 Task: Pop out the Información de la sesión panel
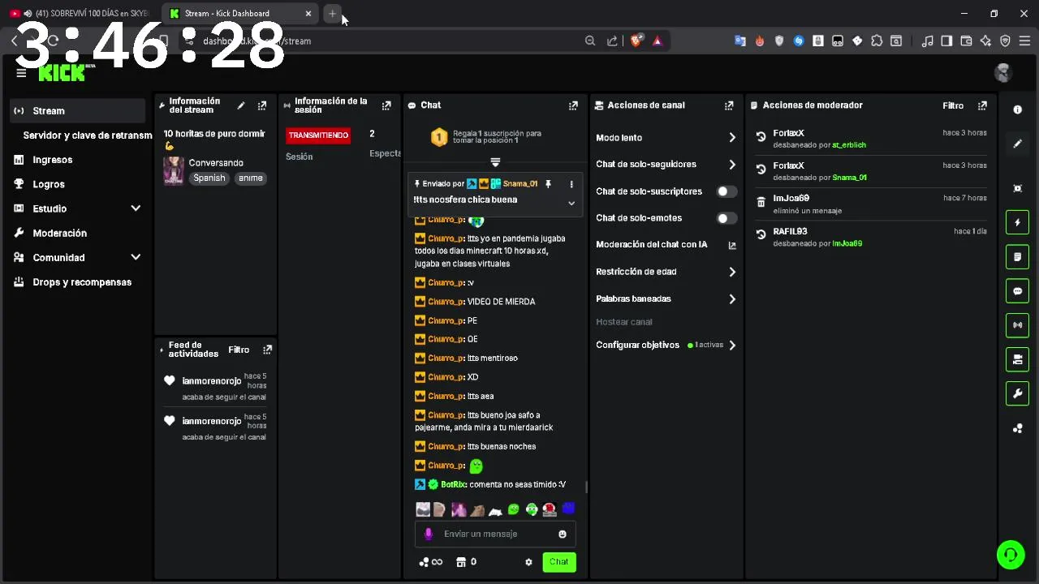[x=386, y=105]
